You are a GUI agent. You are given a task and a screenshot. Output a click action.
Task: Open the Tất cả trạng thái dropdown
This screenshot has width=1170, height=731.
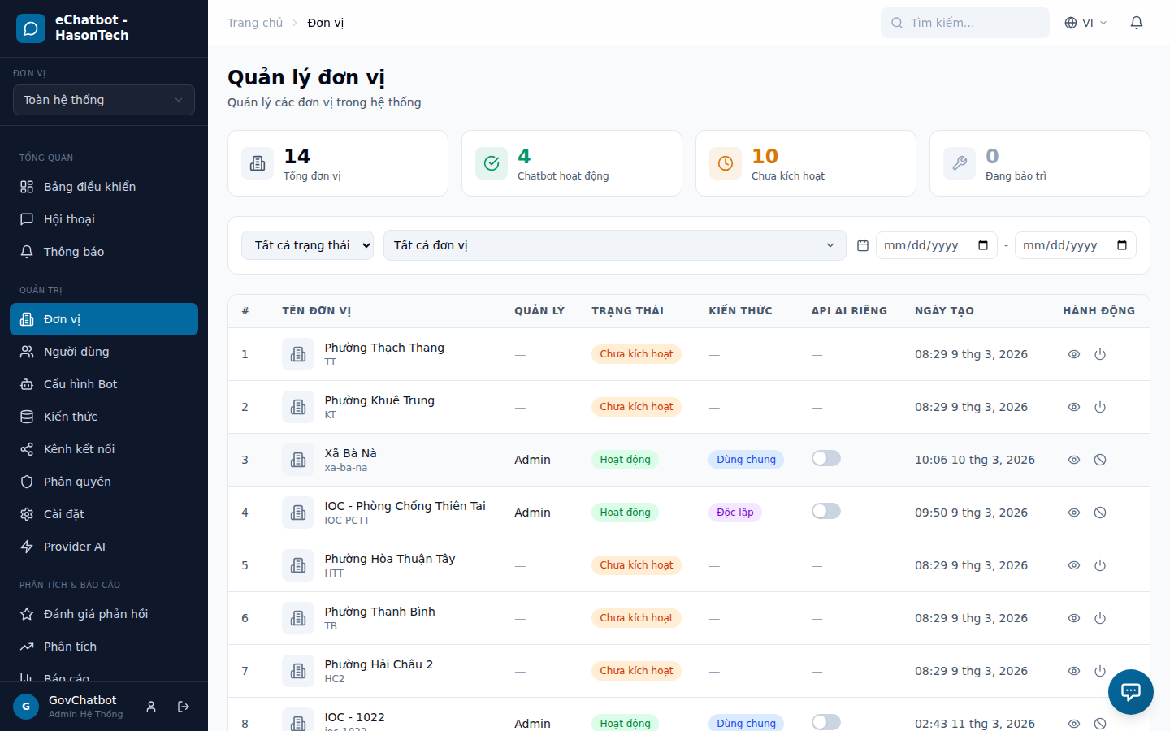pyautogui.click(x=307, y=245)
